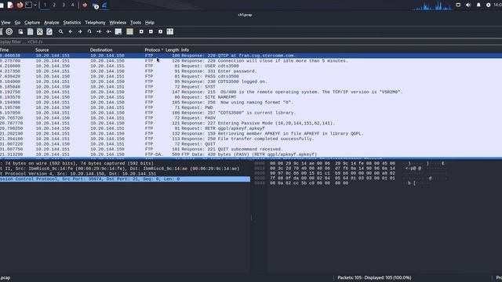
Task: Select the 'Request: SYST' packet
Action: coord(251,87)
